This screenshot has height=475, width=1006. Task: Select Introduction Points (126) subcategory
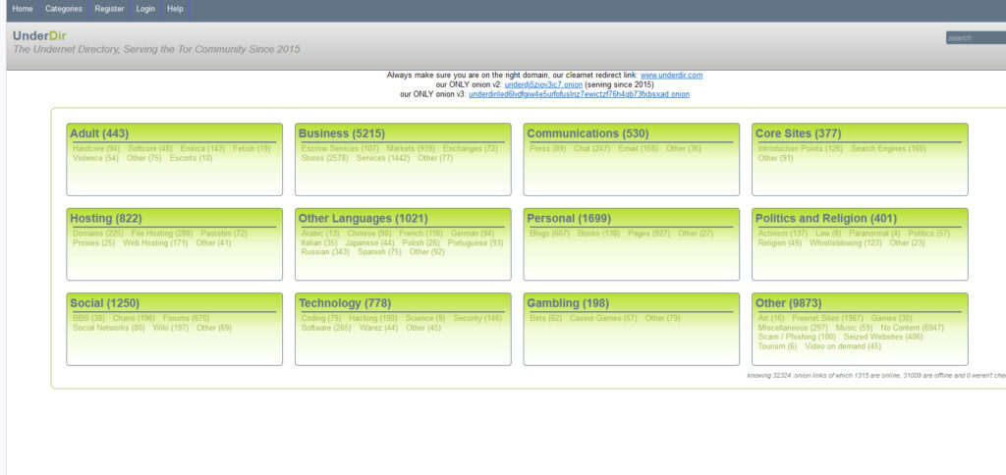801,149
